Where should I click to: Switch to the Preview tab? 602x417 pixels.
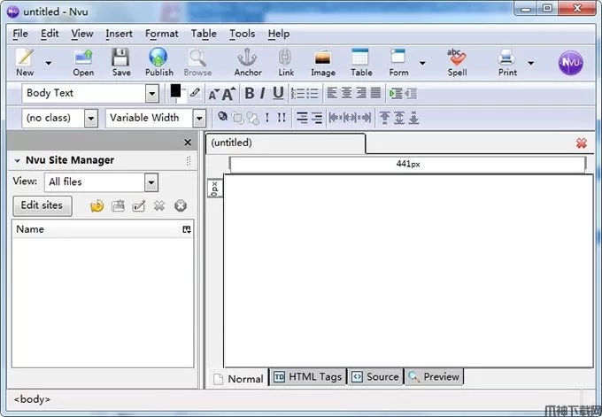pyautogui.click(x=434, y=376)
